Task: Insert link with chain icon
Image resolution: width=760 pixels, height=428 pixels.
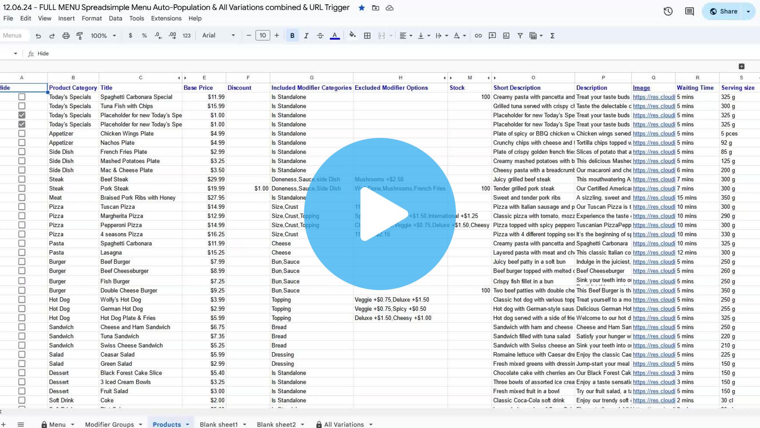Action: point(478,36)
